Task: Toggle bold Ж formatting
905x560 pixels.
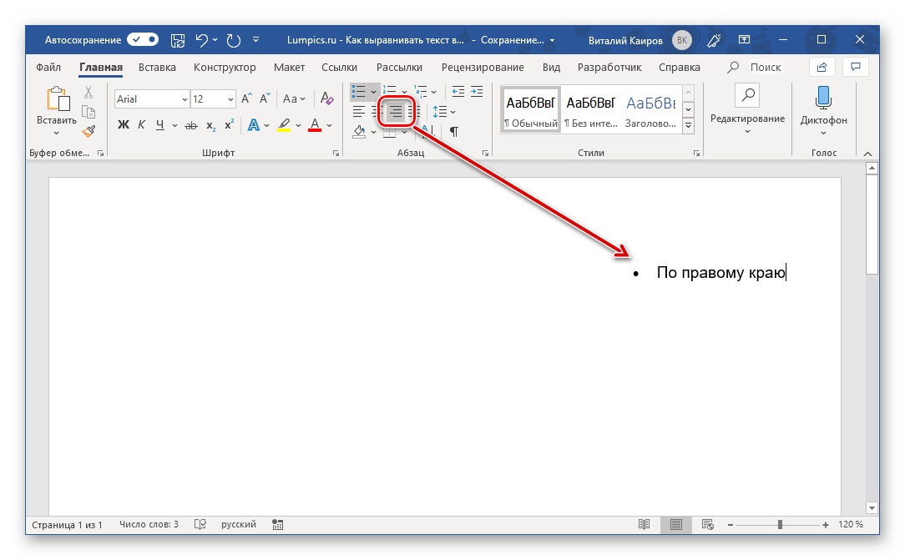Action: pyautogui.click(x=124, y=125)
